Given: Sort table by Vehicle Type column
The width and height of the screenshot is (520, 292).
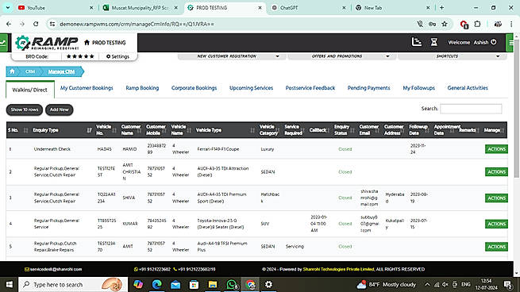Looking at the screenshot, I should click(225, 130).
